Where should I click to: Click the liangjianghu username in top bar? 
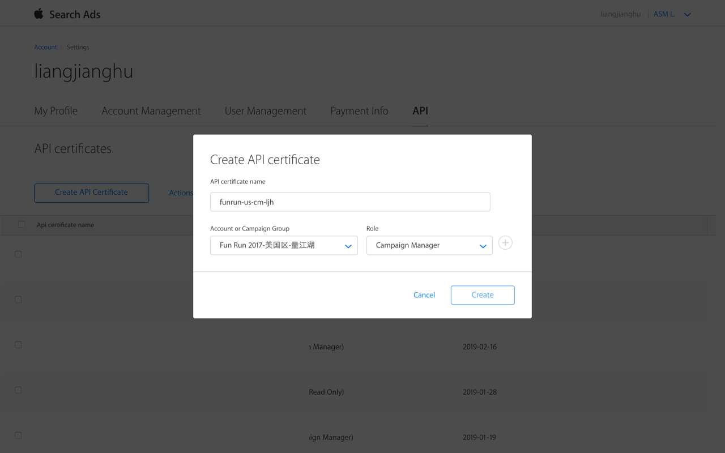[620, 14]
